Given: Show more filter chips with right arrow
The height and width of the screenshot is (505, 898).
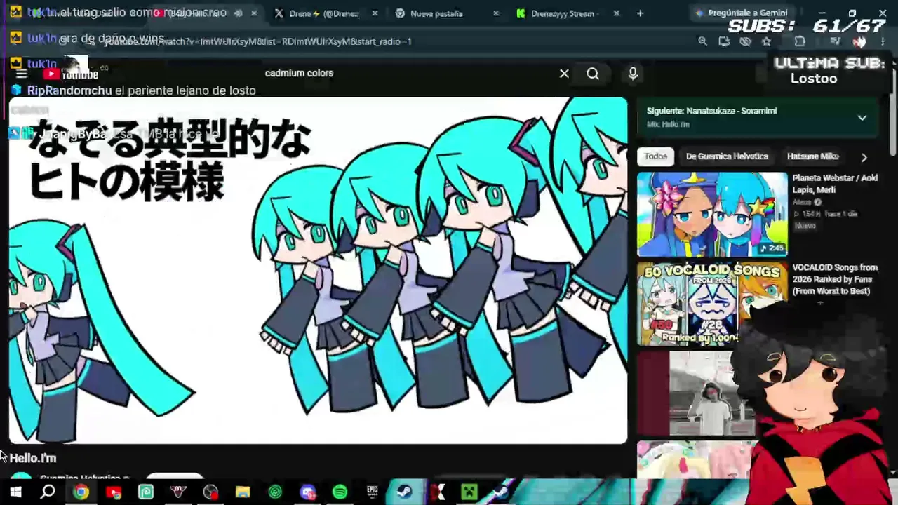Looking at the screenshot, I should click(864, 157).
